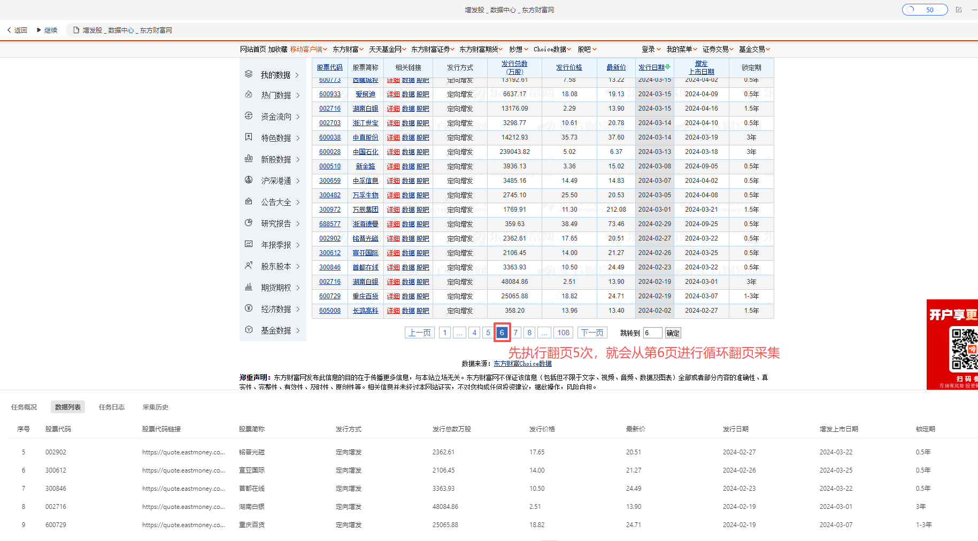This screenshot has width=978, height=541.
Task: Jump to page 108 in pagination
Action: point(564,333)
